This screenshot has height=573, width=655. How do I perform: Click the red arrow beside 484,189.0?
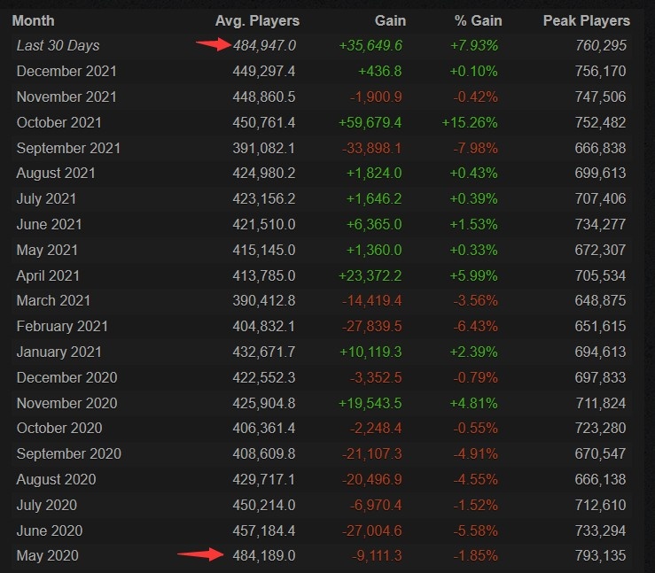click(200, 554)
